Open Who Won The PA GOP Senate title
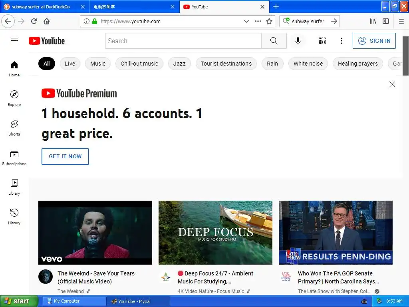409x307 pixels. pyautogui.click(x=338, y=277)
